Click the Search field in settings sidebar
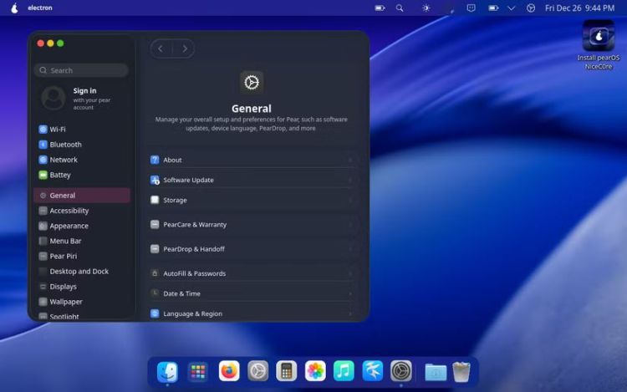Viewport: 627px width, 392px height. coord(81,70)
